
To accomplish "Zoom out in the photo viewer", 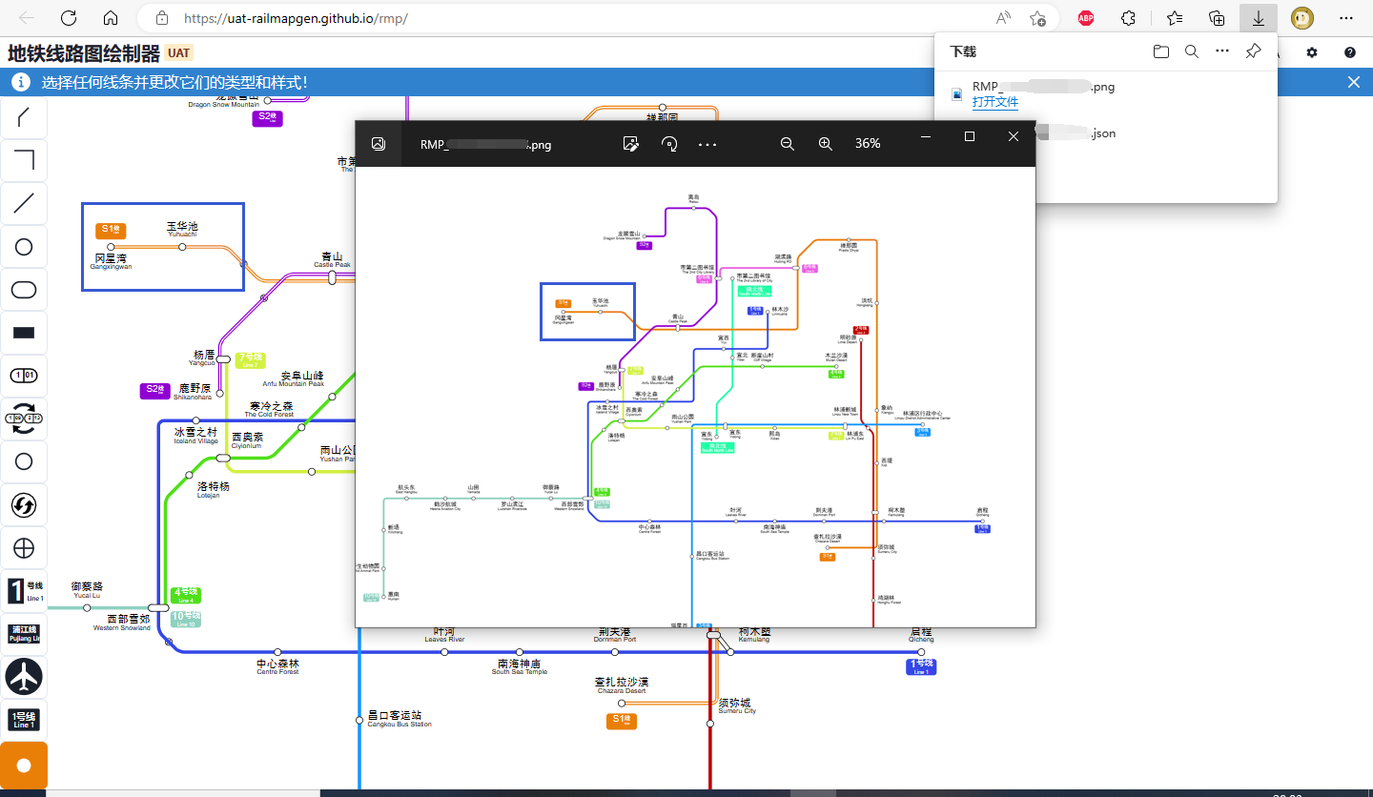I will (788, 144).
